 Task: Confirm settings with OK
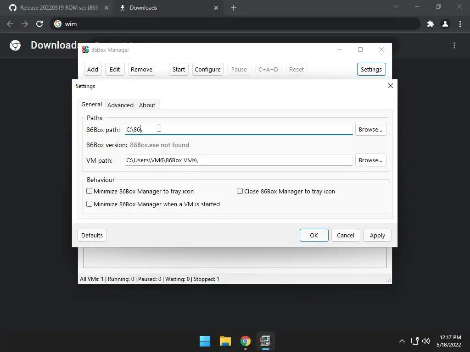pyautogui.click(x=314, y=235)
